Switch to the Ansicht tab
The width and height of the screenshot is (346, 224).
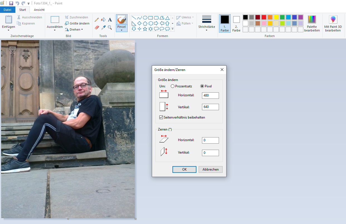pos(39,10)
